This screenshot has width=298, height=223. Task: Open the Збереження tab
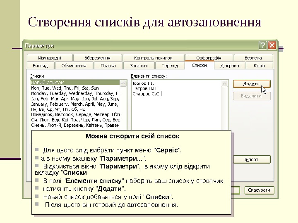point(98,58)
